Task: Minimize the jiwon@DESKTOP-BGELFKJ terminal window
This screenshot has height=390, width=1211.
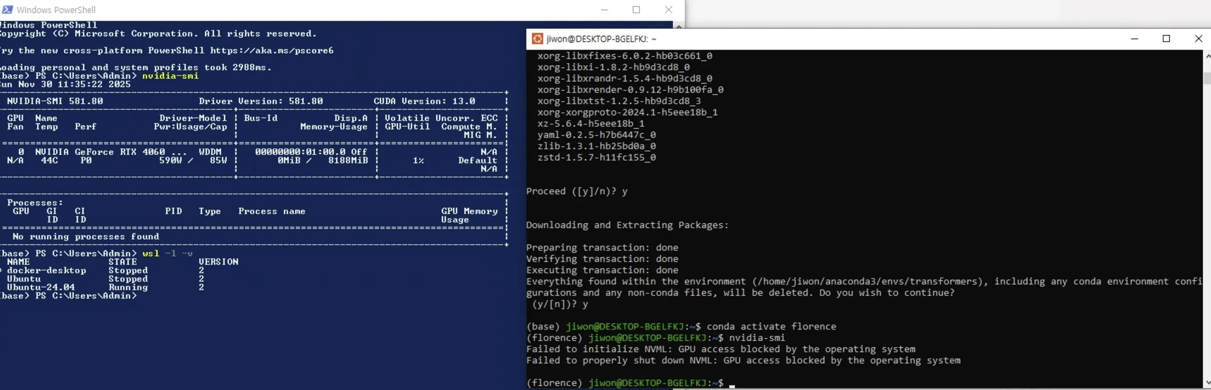Action: click(1134, 39)
